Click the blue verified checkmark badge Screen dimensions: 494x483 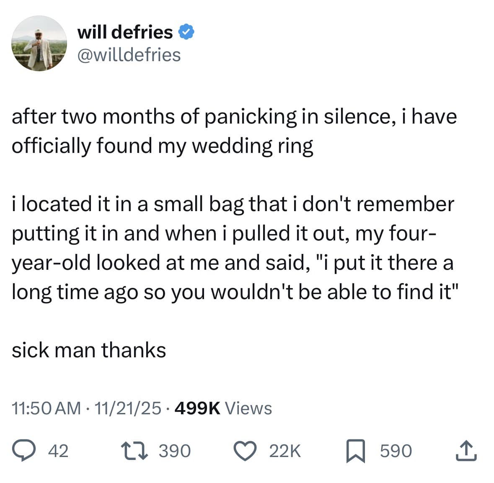pyautogui.click(x=186, y=32)
